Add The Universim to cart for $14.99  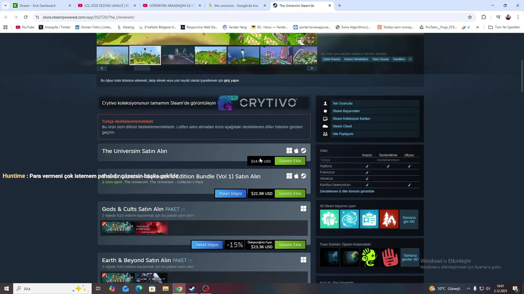tap(290, 161)
